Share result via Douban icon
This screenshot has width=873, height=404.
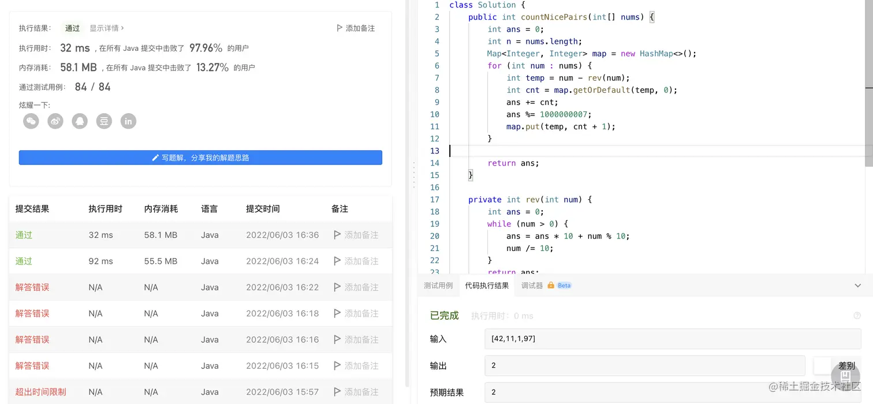click(104, 121)
